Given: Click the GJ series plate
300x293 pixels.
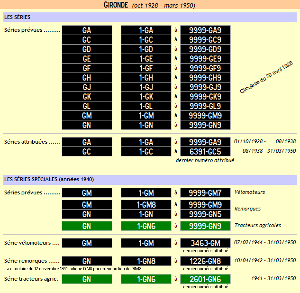Looking at the screenshot, I should point(87,87).
